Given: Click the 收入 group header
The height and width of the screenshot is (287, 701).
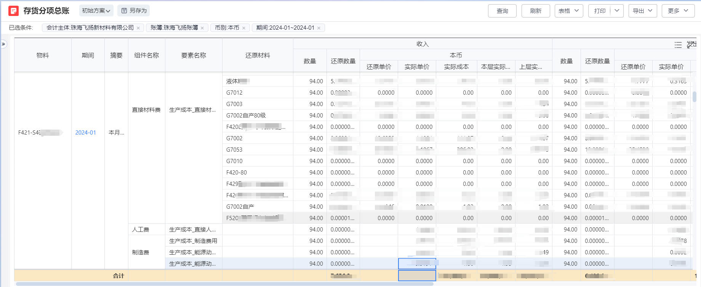Looking at the screenshot, I should coord(423,44).
